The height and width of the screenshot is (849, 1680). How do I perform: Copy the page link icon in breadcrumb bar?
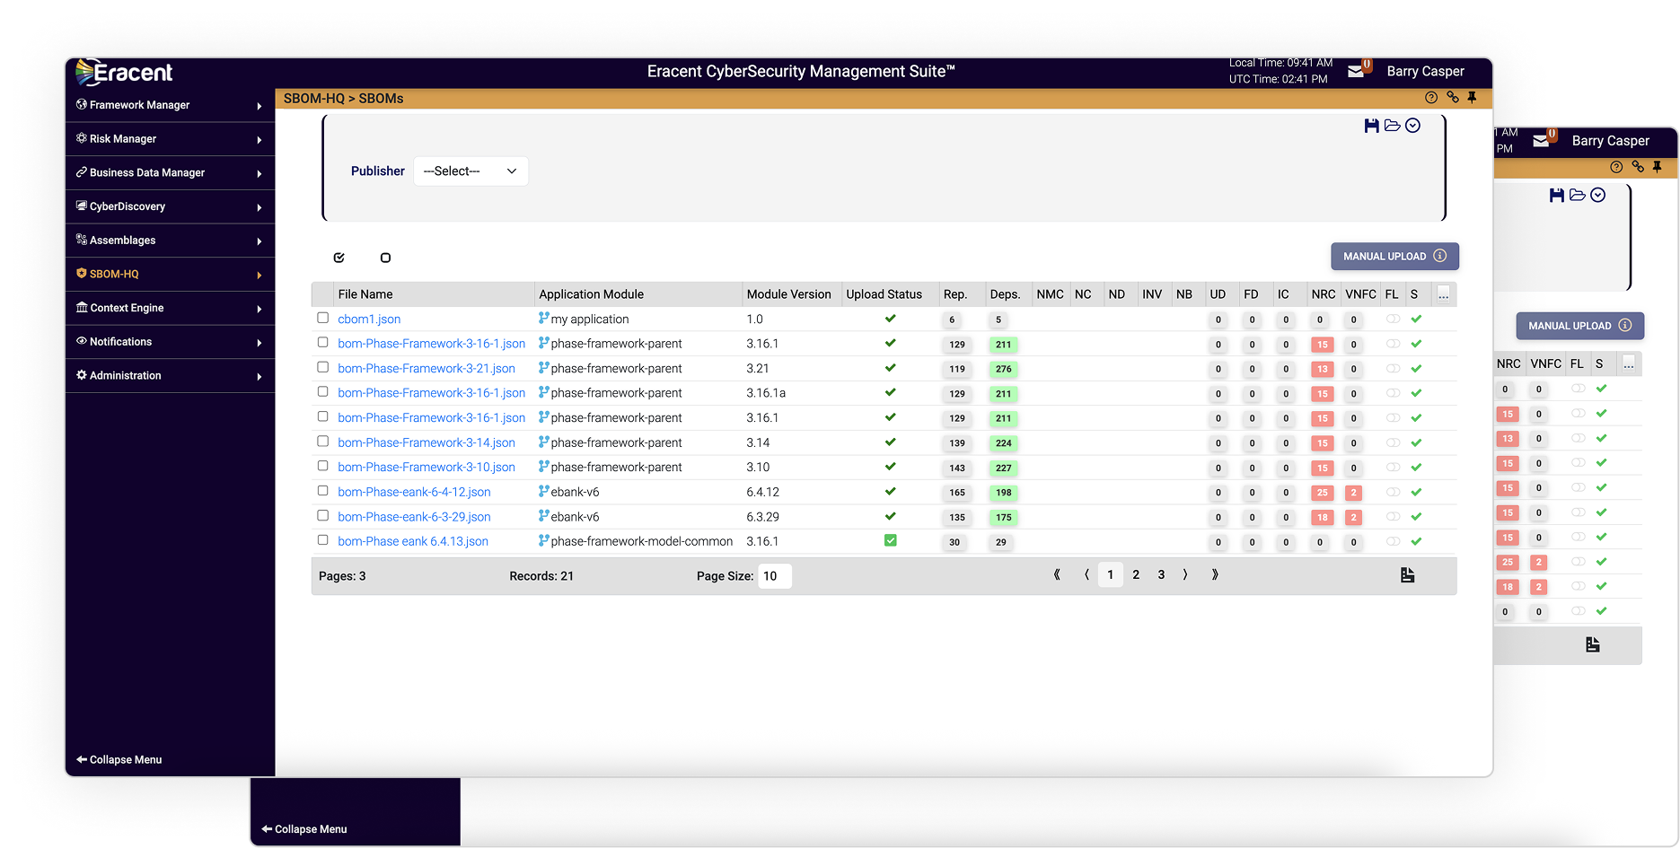tap(1453, 98)
